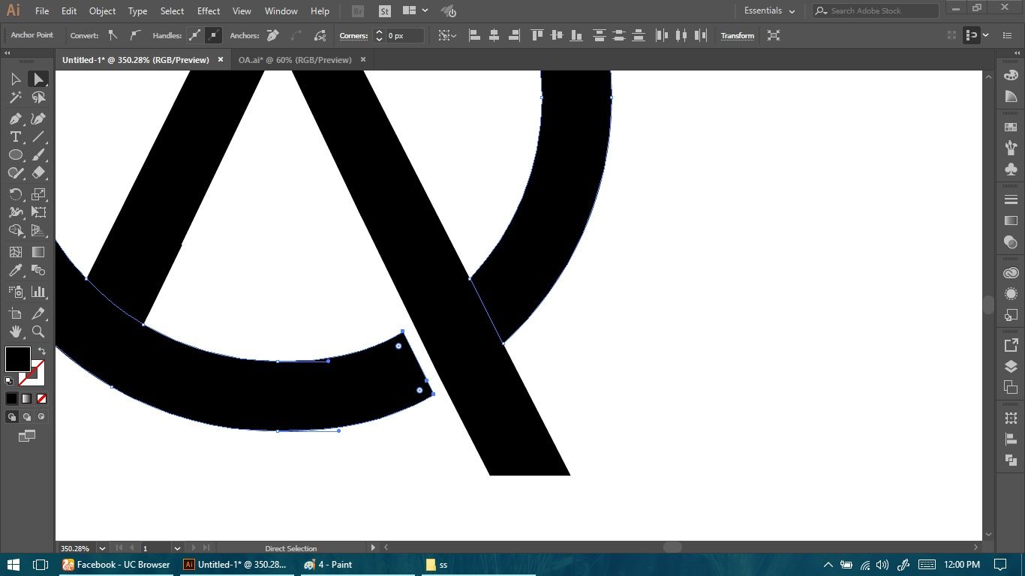Viewport: 1025px width, 576px height.
Task: Select the Zoom tool
Action: click(x=38, y=332)
